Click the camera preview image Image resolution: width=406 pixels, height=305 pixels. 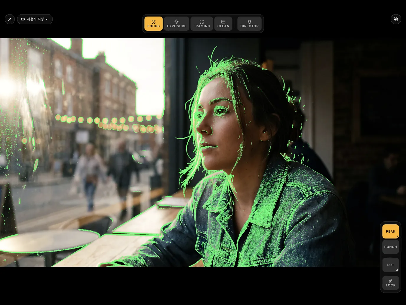(203, 152)
